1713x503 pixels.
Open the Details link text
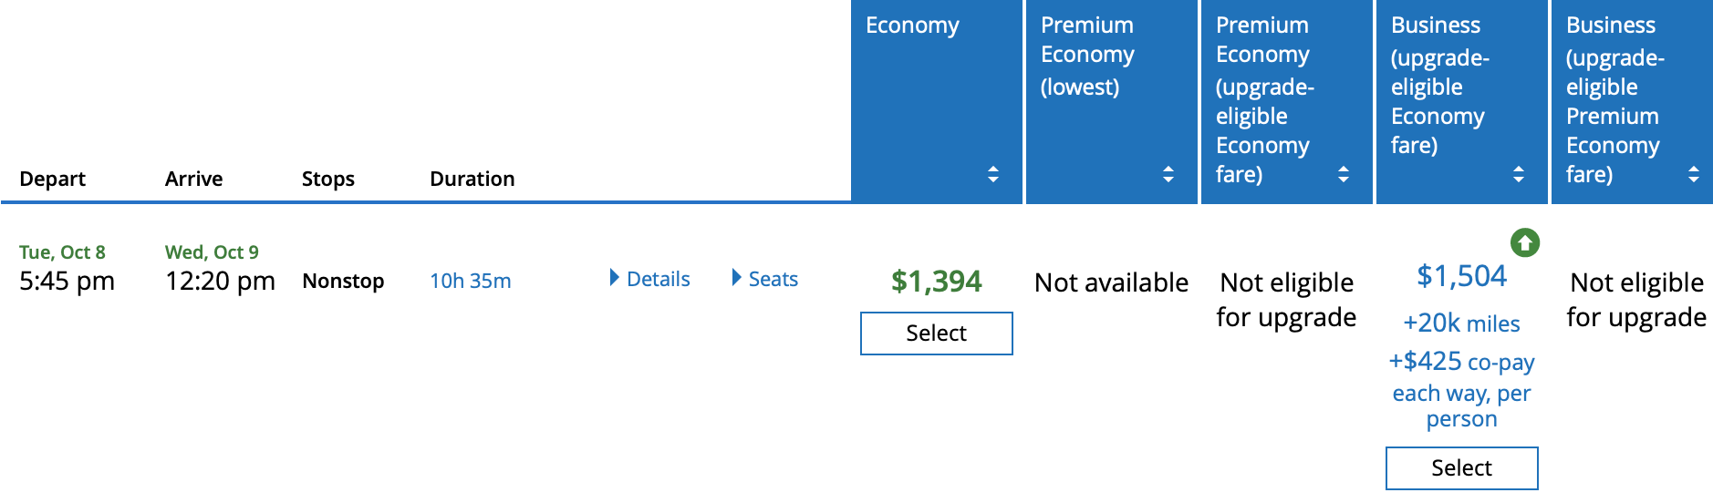click(659, 279)
